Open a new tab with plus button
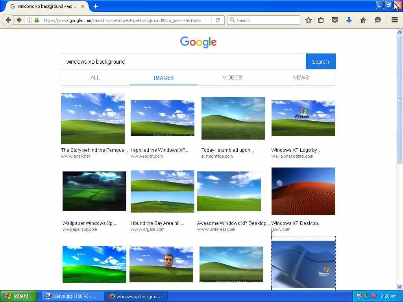Screen dimensions: 403x302 tap(96, 6)
